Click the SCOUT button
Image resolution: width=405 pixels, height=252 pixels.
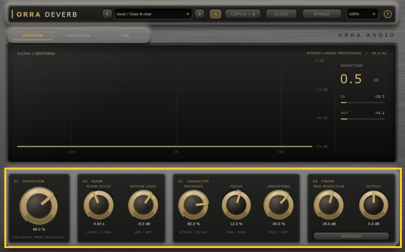click(281, 14)
